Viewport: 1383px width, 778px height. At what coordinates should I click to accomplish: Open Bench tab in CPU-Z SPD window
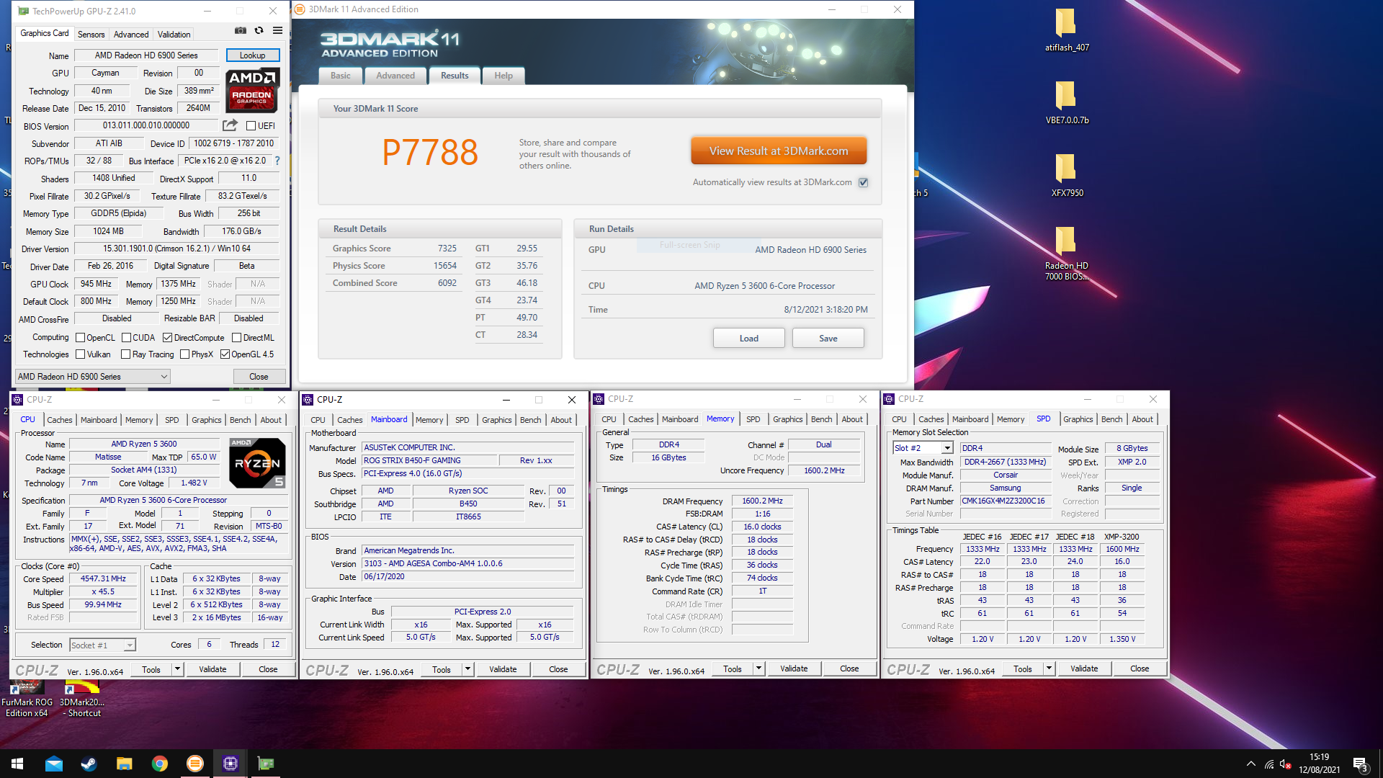click(1111, 419)
